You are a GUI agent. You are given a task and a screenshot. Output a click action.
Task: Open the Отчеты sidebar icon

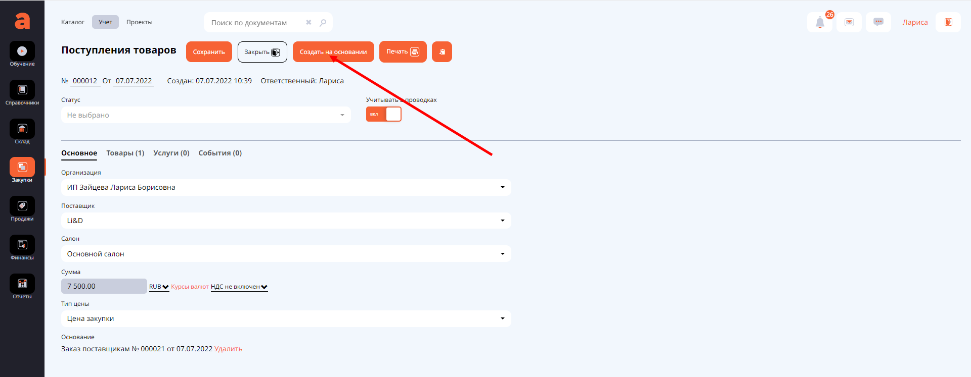(x=22, y=284)
